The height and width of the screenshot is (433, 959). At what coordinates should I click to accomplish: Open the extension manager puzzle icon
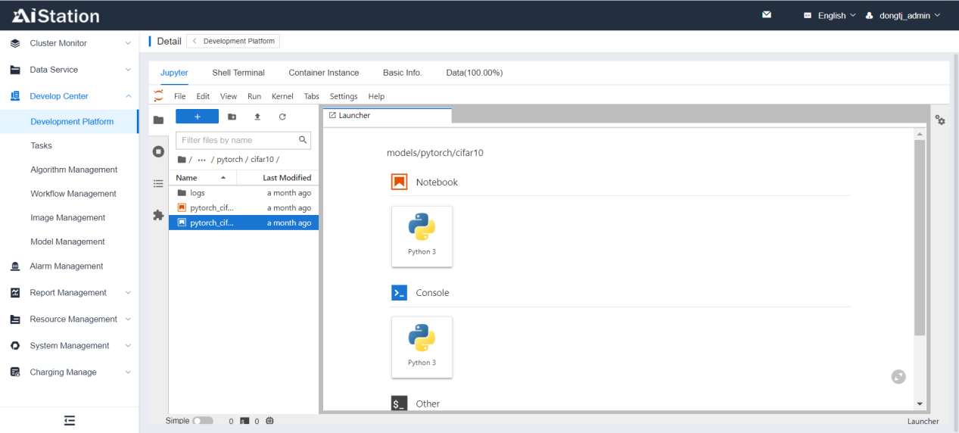[158, 215]
